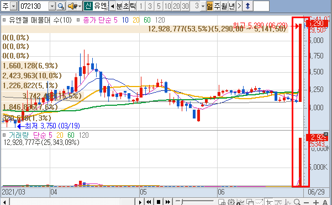This screenshot has width=332, height=205.
Task: Click the blue 10 moving average label
Action: tap(125, 20)
